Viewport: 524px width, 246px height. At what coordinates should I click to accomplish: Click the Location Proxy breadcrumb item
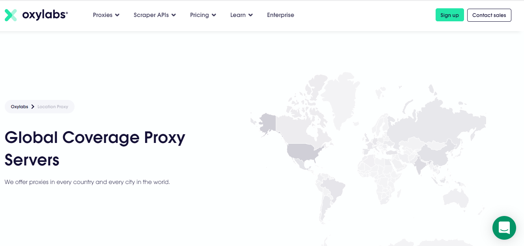click(x=53, y=107)
